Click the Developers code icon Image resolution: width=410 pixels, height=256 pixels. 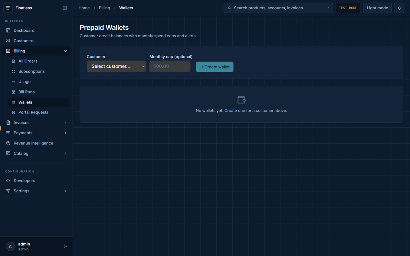pyautogui.click(x=8, y=181)
